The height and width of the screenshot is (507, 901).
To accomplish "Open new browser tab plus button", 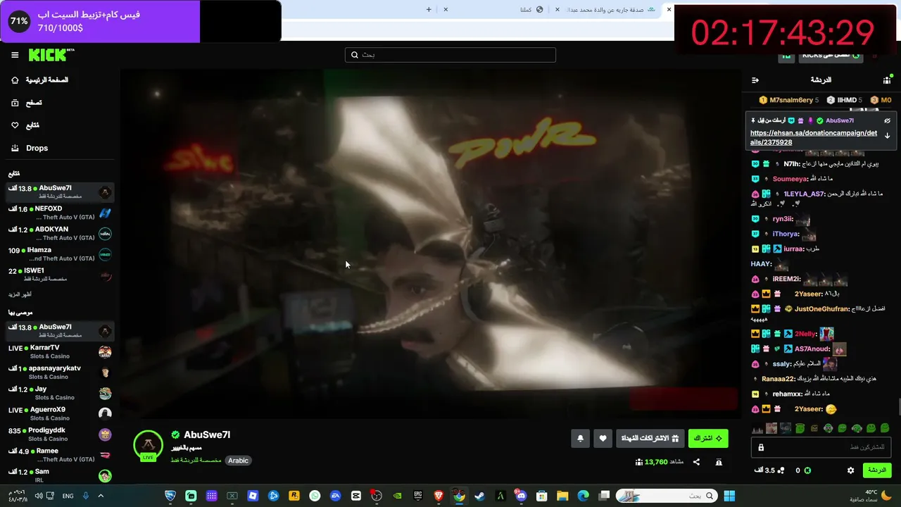I will click(x=429, y=9).
